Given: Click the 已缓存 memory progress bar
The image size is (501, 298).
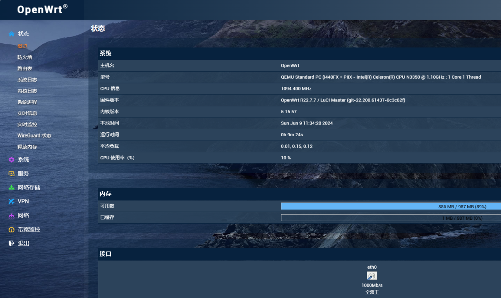Looking at the screenshot, I should (x=391, y=218).
